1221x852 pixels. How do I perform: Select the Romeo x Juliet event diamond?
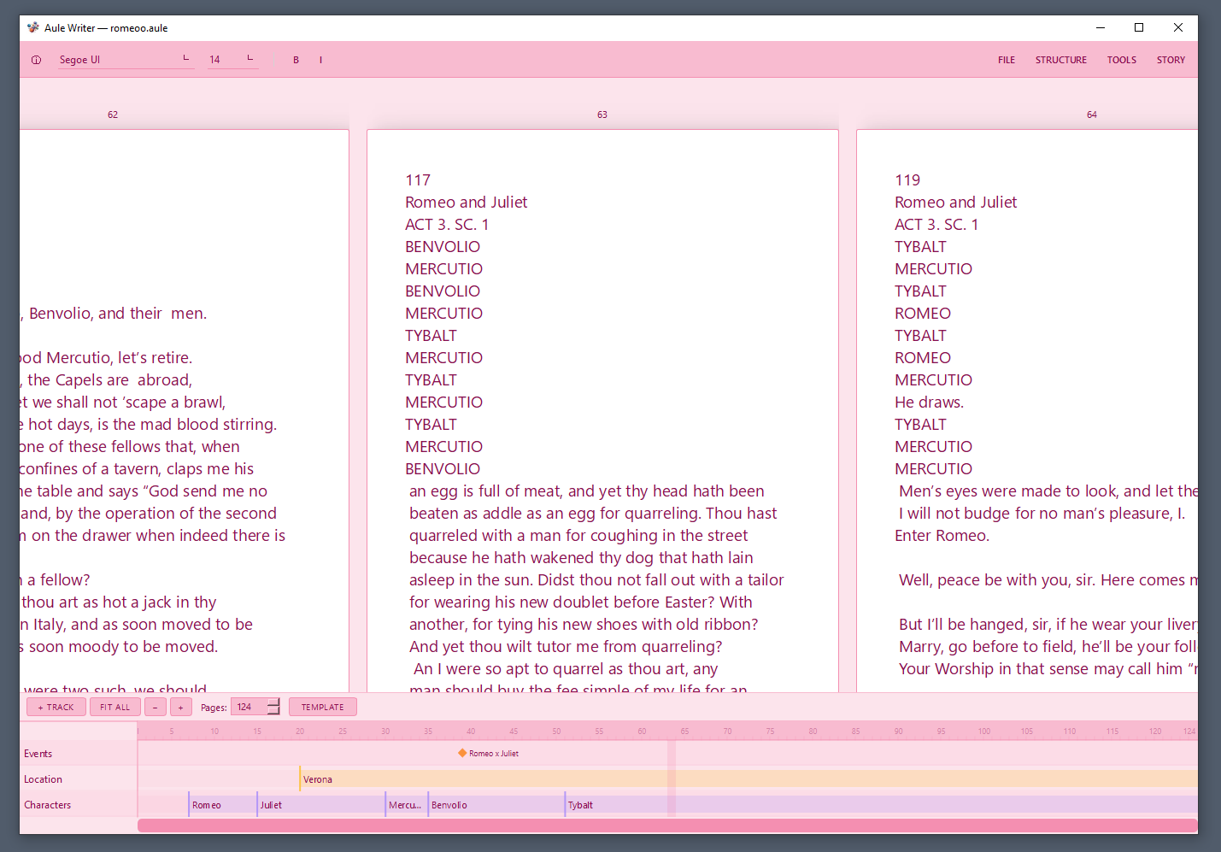(462, 753)
